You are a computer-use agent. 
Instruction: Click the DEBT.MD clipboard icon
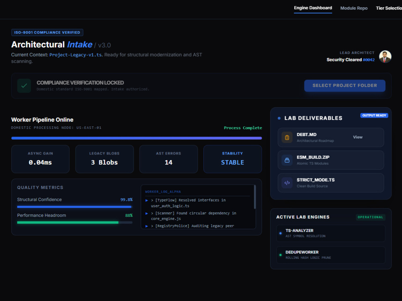pyautogui.click(x=287, y=137)
